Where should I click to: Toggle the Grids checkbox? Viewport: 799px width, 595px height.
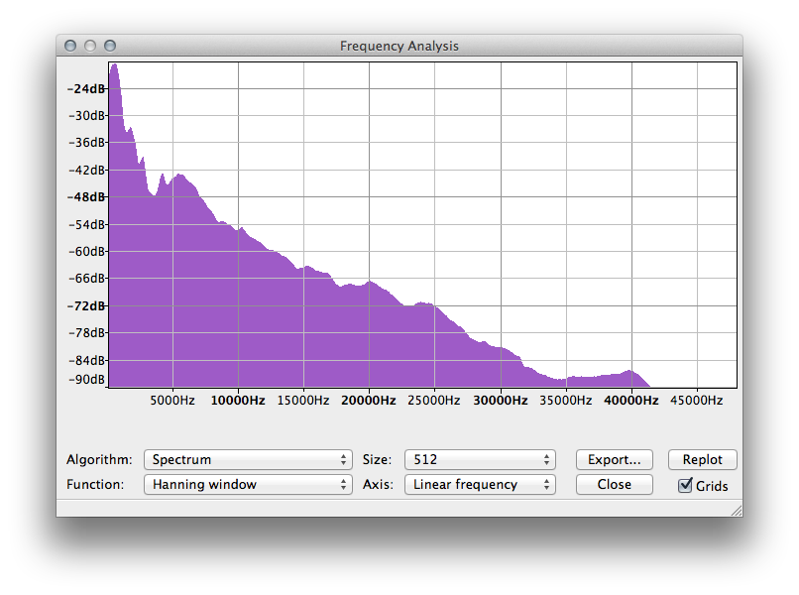tap(685, 485)
